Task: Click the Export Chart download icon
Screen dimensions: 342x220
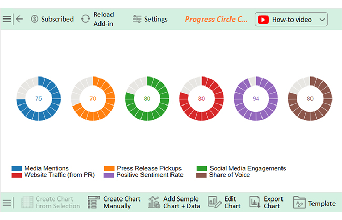Action: [255, 202]
